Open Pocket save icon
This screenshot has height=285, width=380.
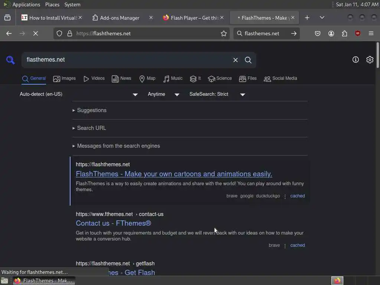318,33
